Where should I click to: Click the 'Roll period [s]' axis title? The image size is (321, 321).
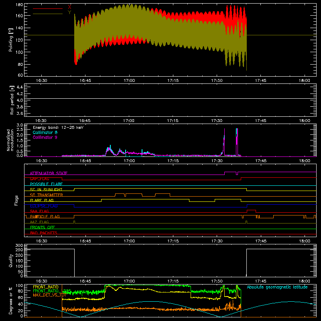pyautogui.click(x=12, y=100)
